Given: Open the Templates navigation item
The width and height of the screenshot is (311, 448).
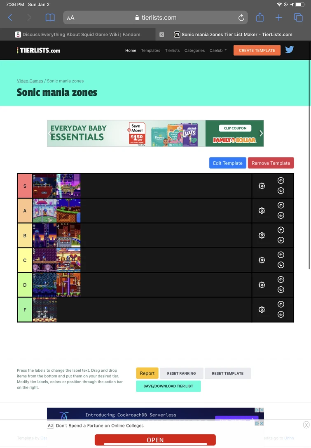Looking at the screenshot, I should click(150, 50).
